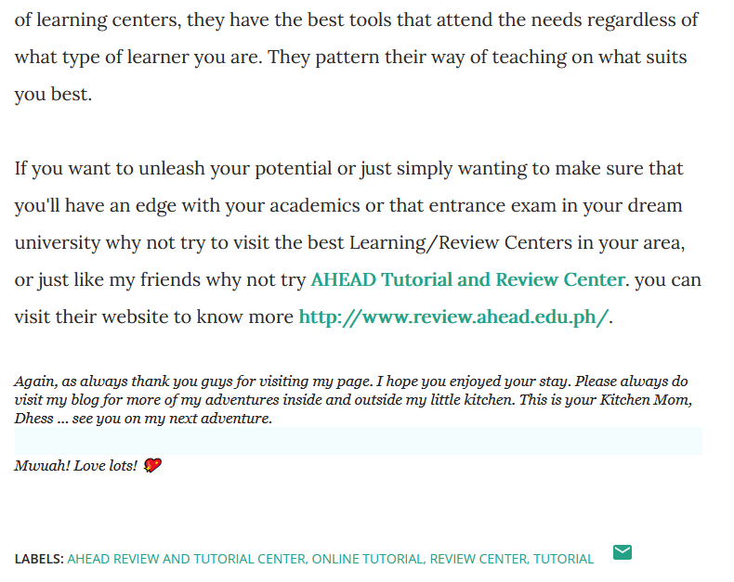Click the 'Again, as always thank you' line
Image resolution: width=734 pixels, height=582 pixels.
[350, 382]
